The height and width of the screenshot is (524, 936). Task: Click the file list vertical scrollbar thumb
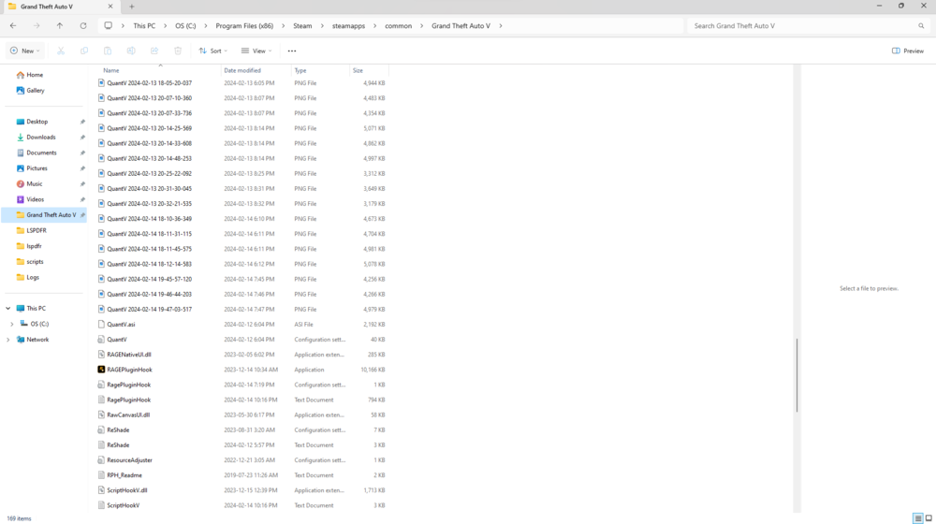(x=797, y=375)
